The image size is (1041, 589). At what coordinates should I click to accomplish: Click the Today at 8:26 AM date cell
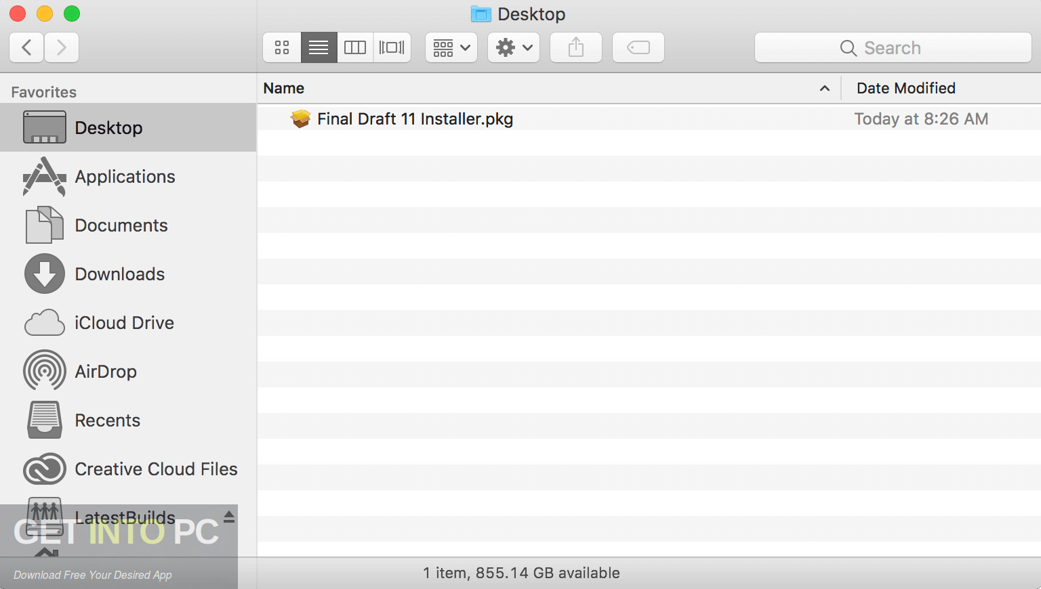921,119
